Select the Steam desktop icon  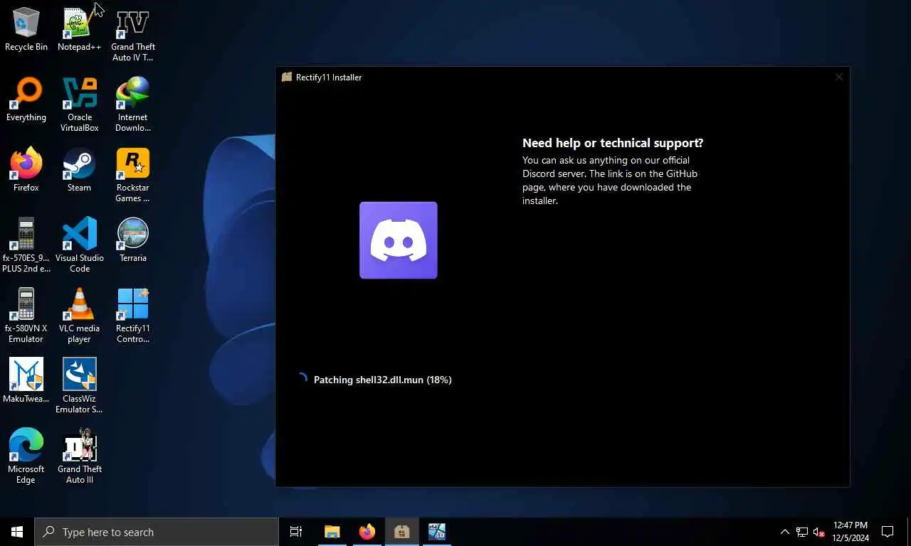click(x=79, y=171)
